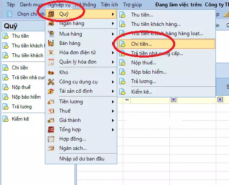Click the Kho warehouse icon
Image resolution: width=229 pixels, height=185 pixels.
tap(51, 72)
